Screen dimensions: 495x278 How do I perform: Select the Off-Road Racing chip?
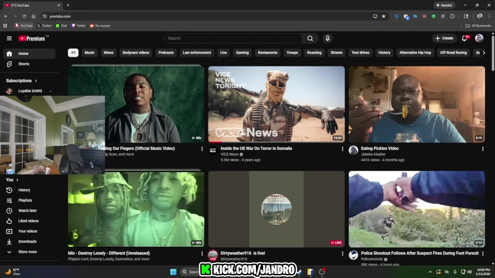[453, 53]
